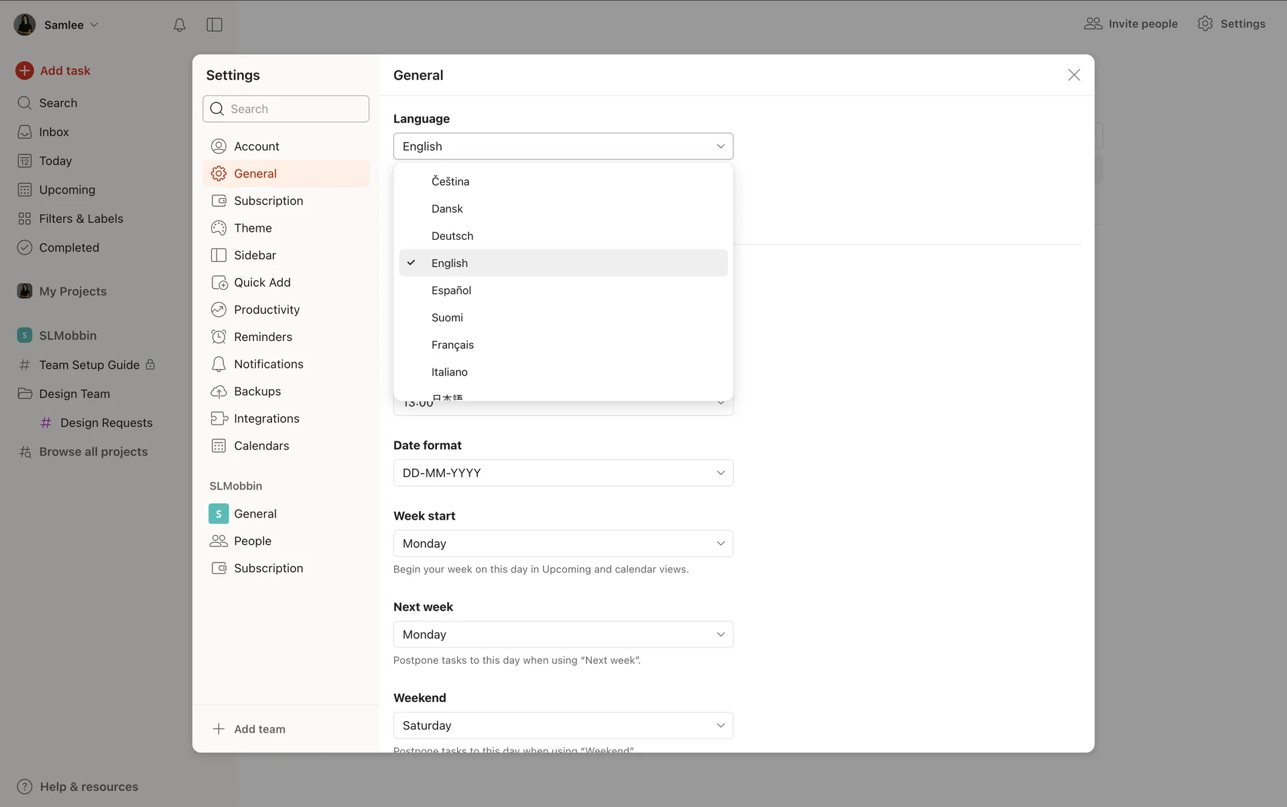Image resolution: width=1287 pixels, height=807 pixels.
Task: Toggle the sidebar layout icon
Action: point(214,25)
